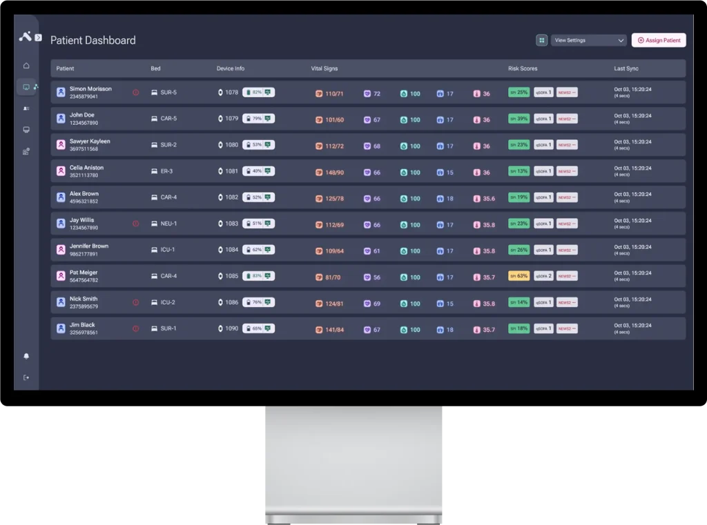Click the logout icon in the sidebar
Viewport: 707px width, 525px height.
click(x=26, y=377)
